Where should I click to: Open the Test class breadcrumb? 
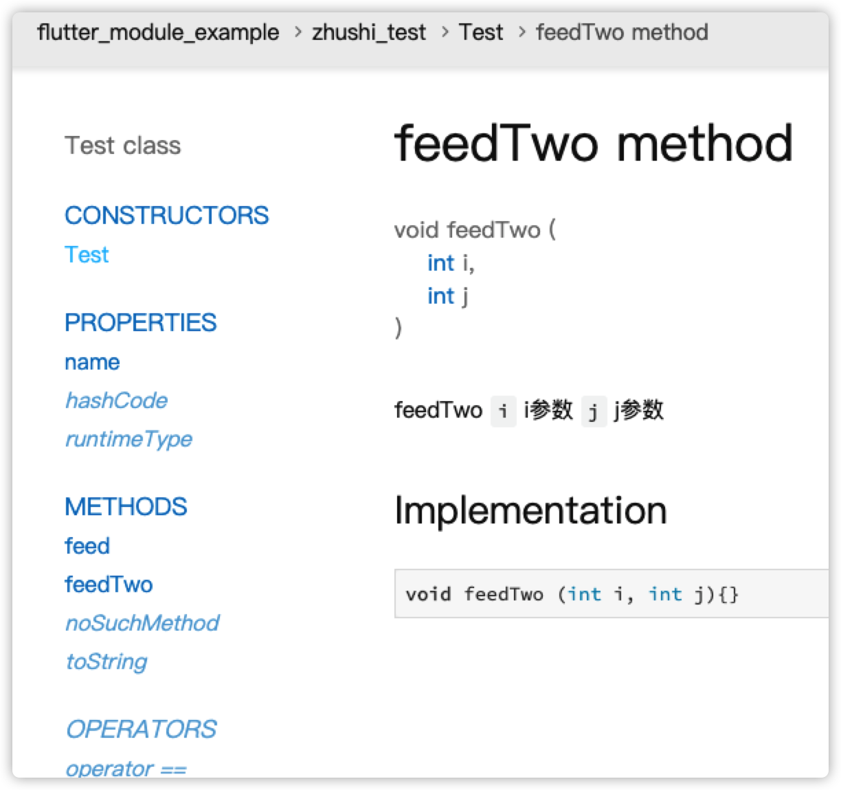pos(481,32)
